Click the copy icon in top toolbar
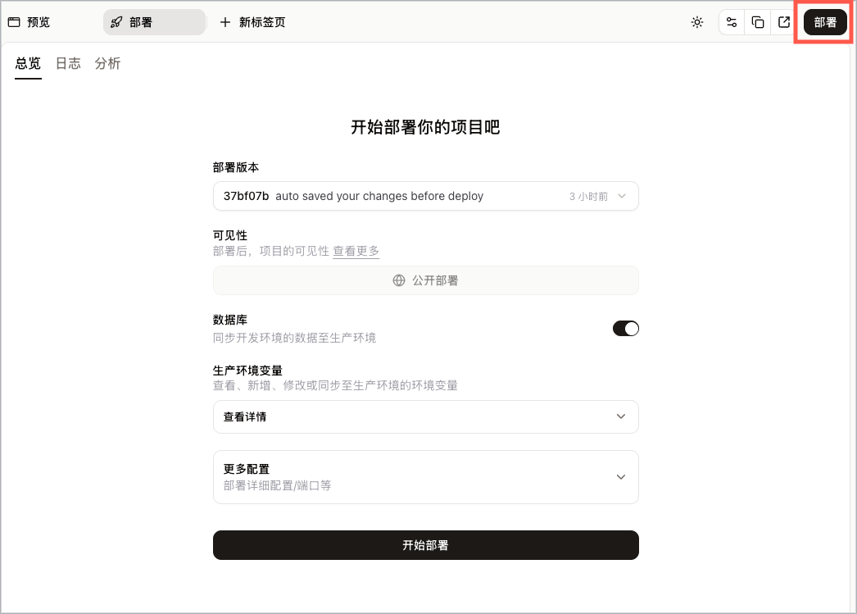The image size is (857, 614). pyautogui.click(x=758, y=22)
